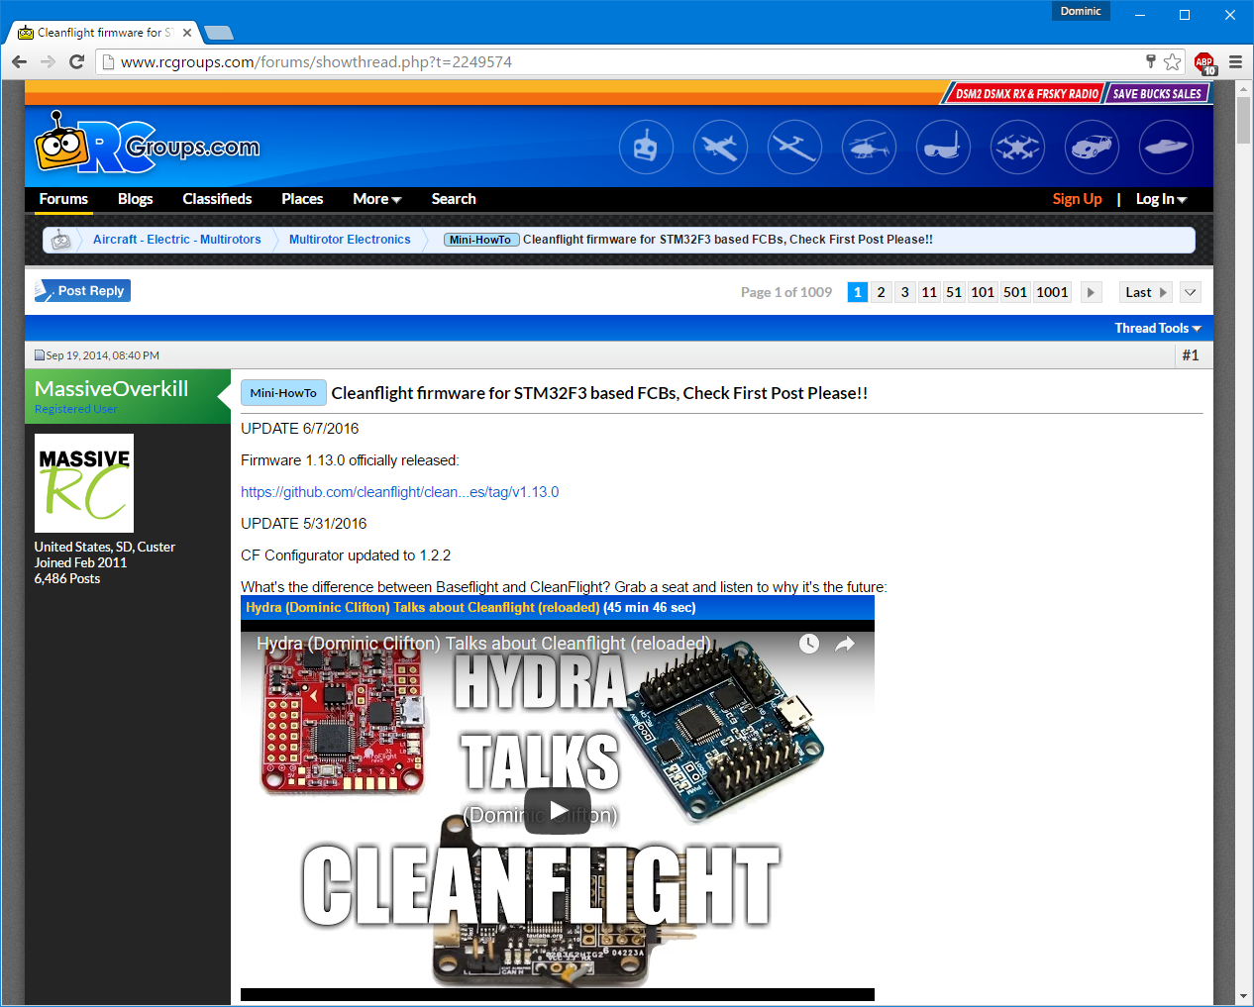Screen dimensions: 1254x1007
Task: Bookmark this page with the star icon
Action: point(1173,62)
